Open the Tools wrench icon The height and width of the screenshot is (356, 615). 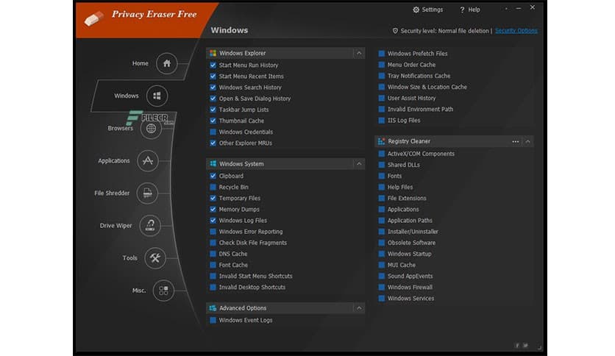[x=155, y=258]
